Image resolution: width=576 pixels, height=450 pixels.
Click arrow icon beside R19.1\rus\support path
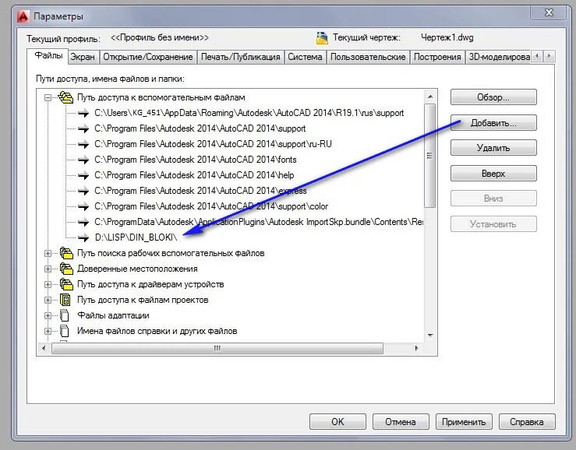pos(83,113)
